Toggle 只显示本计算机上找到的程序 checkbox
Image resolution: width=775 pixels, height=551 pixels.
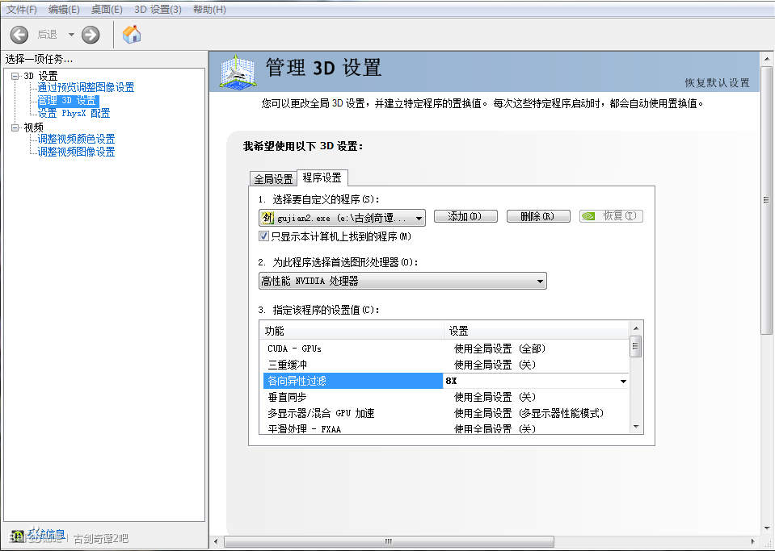(264, 236)
